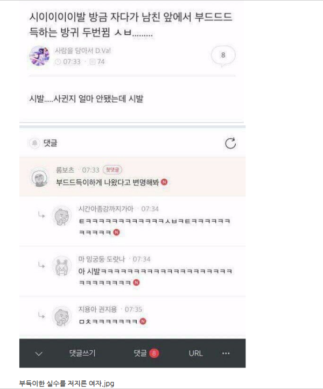
Task: Click 지용아 권지용 commenter's avatar
Action: tap(61, 316)
